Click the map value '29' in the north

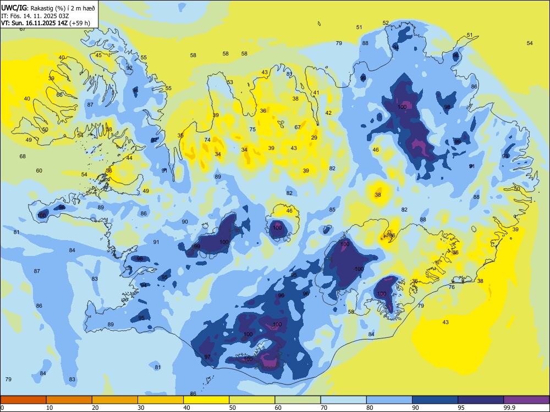(314, 138)
